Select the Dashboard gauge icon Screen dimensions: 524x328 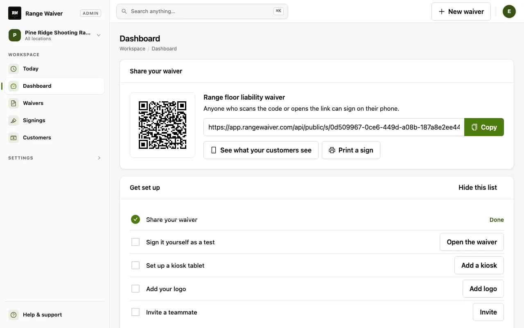tap(14, 86)
